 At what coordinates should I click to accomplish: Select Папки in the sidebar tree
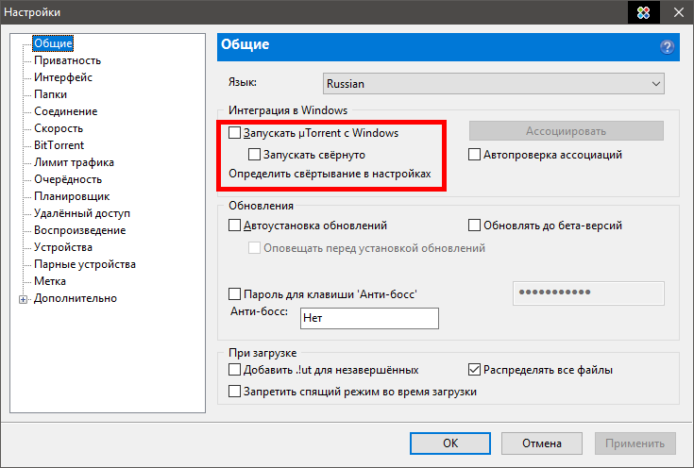[50, 94]
